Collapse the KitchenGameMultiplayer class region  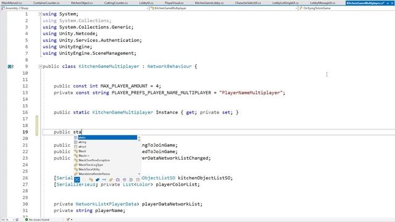click(x=40, y=67)
